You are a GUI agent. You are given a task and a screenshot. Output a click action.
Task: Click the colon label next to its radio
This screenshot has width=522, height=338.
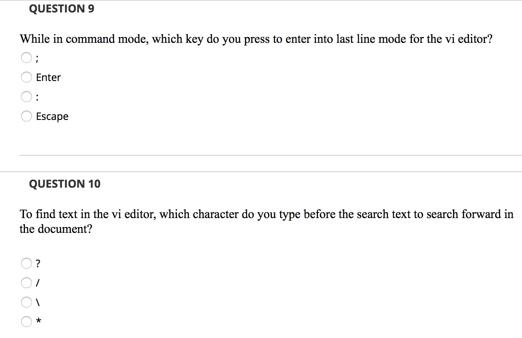(37, 97)
